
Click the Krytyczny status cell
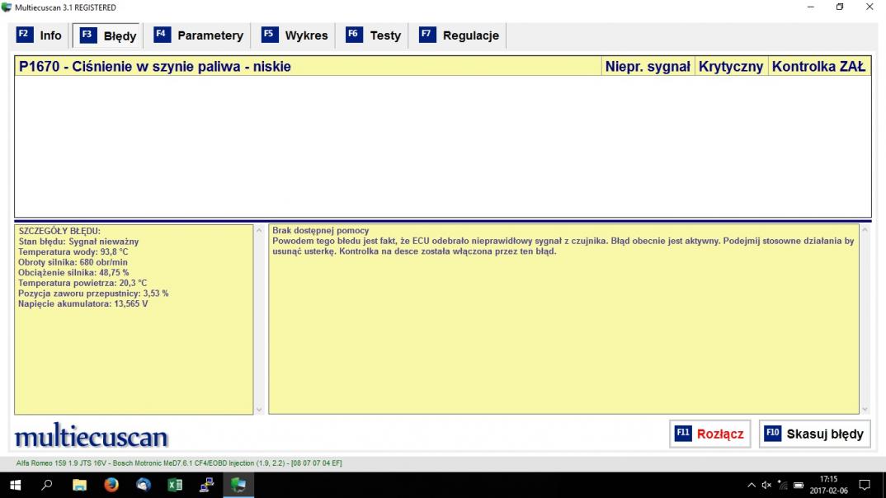click(731, 67)
